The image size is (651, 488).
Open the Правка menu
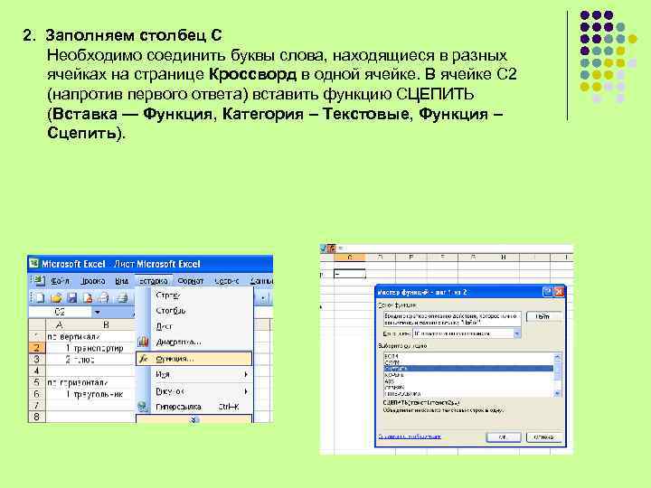tap(92, 281)
